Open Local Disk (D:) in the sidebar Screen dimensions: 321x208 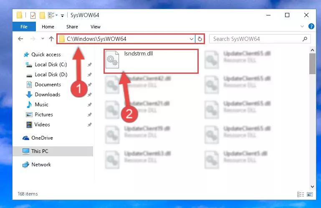[51, 75]
